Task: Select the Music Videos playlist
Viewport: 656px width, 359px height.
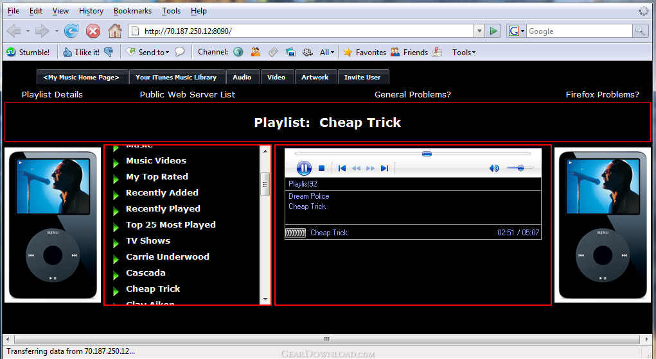Action: click(x=156, y=161)
